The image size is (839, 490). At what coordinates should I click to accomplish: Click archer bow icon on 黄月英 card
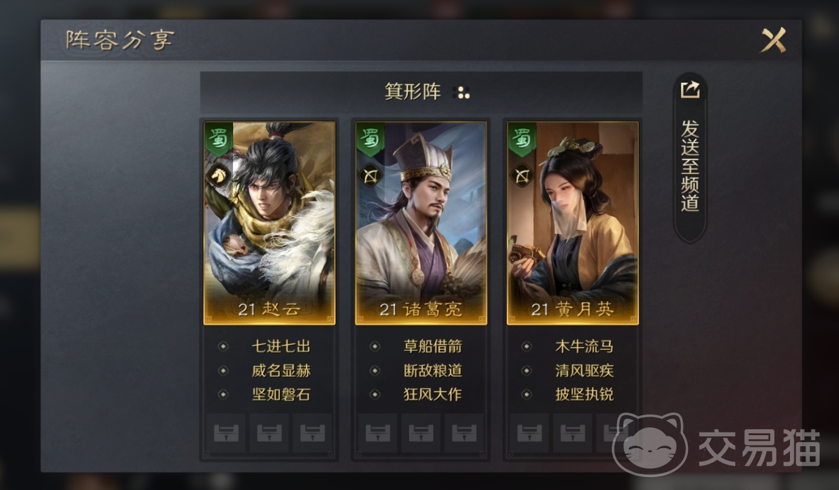[x=521, y=175]
